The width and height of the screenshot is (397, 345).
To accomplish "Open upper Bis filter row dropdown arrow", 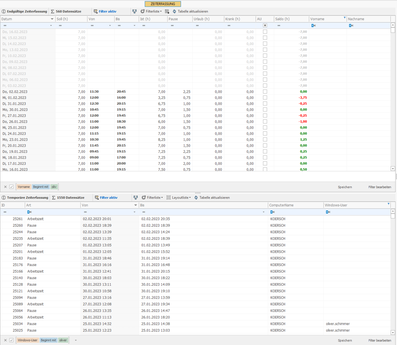I will coord(135,26).
